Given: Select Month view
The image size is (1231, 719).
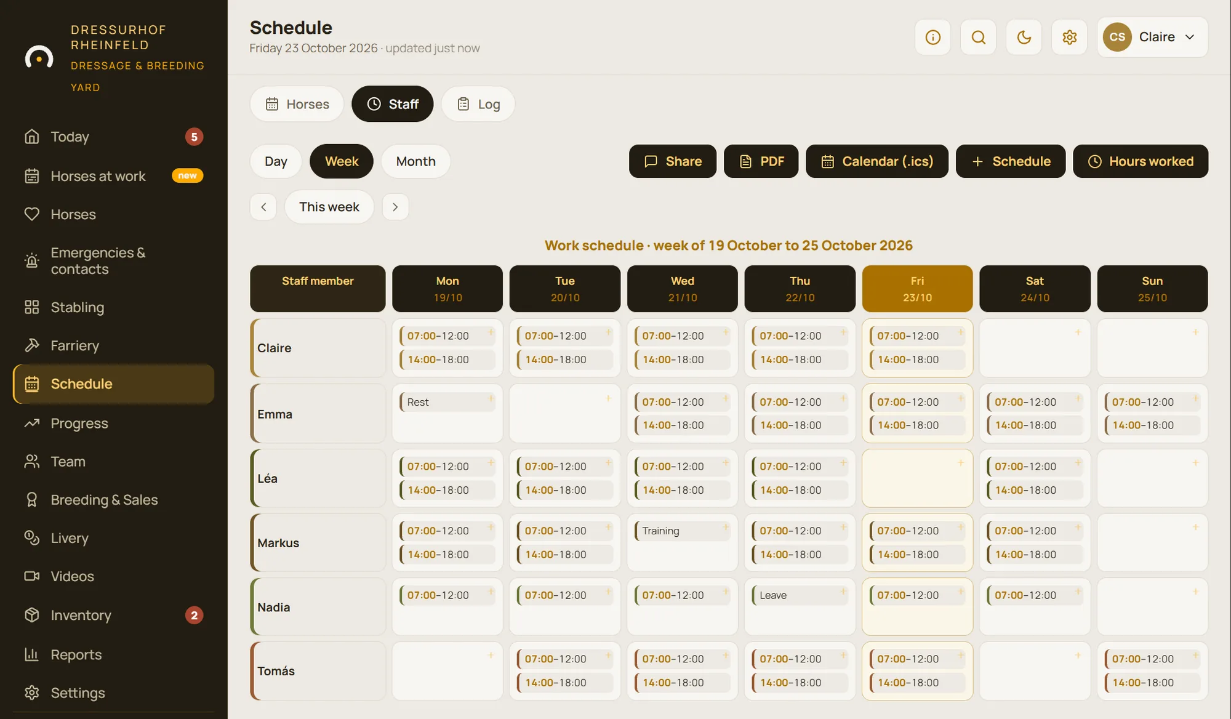Looking at the screenshot, I should coord(415,161).
